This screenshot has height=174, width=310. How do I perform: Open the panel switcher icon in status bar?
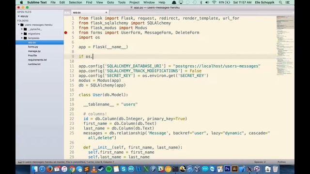[x=20, y=162]
